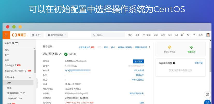Open the user avatar menu

tap(208, 35)
